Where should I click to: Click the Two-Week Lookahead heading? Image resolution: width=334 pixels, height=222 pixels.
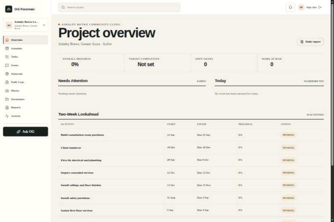click(78, 114)
